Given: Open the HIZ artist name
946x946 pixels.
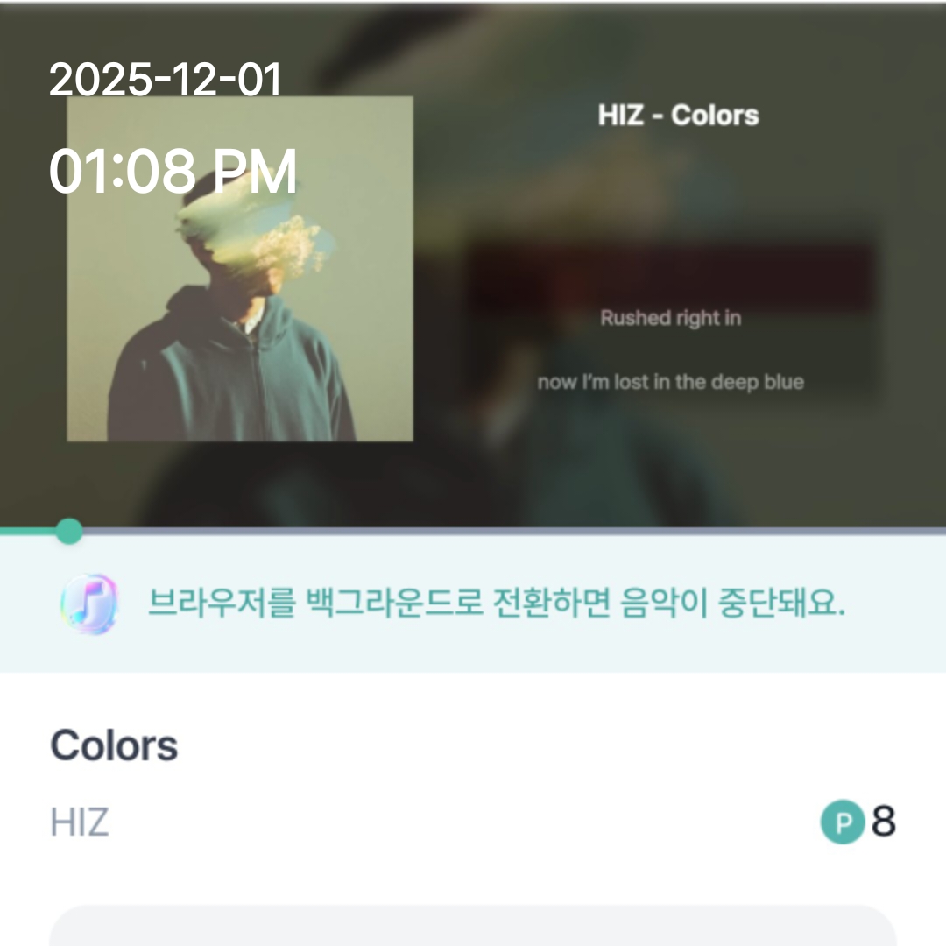Looking at the screenshot, I should click(79, 822).
